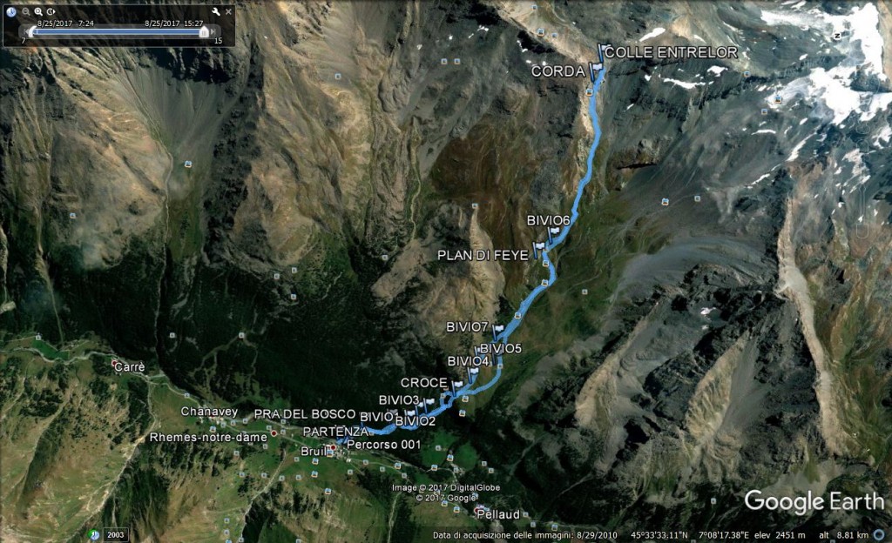
Task: Click the Carrè place label
Action: point(129,367)
